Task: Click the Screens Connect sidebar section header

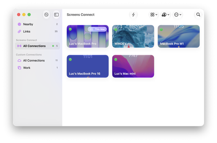Action: [x=26, y=40]
